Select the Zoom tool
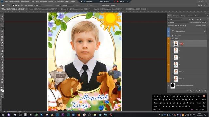This screenshot has height=117, width=209. 2,82
